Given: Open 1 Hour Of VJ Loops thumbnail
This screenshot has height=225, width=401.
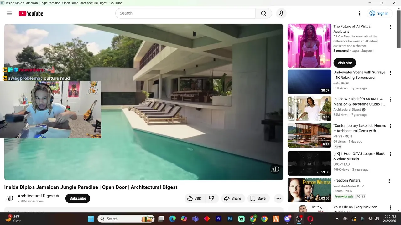Looking at the screenshot, I should pos(309,163).
